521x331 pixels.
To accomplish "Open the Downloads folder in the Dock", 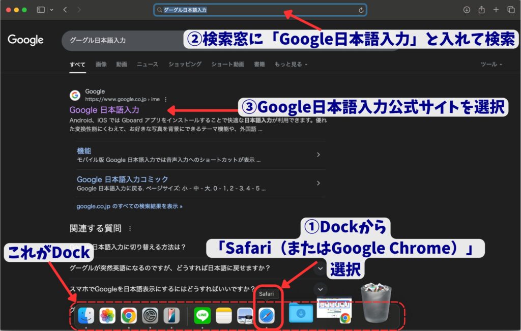I will point(301,313).
